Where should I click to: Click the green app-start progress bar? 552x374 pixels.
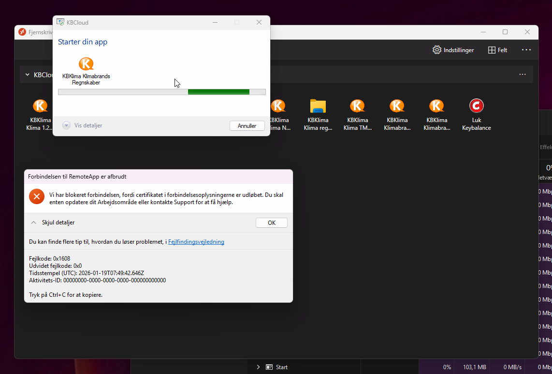(218, 92)
